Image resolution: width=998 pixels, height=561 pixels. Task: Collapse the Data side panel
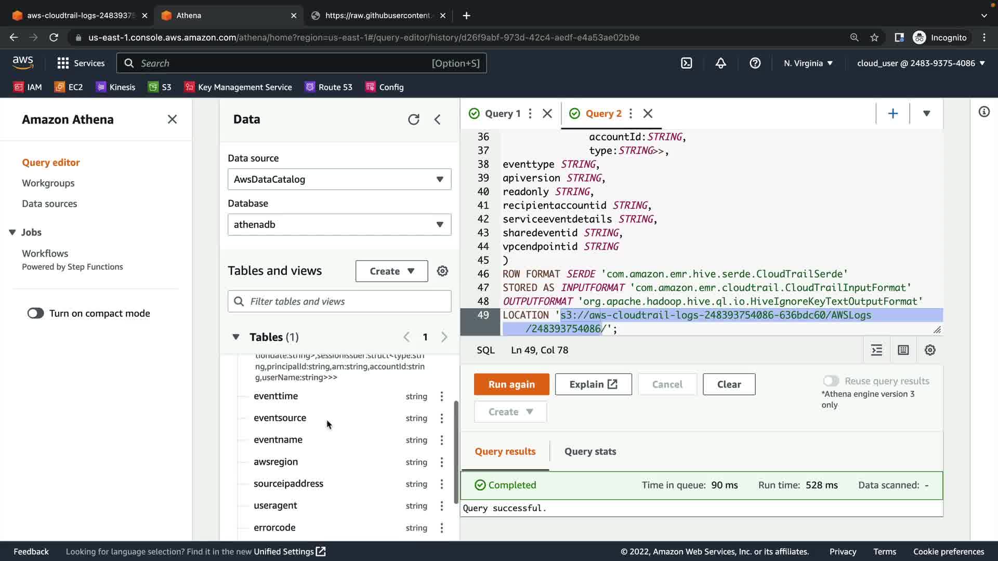438,119
